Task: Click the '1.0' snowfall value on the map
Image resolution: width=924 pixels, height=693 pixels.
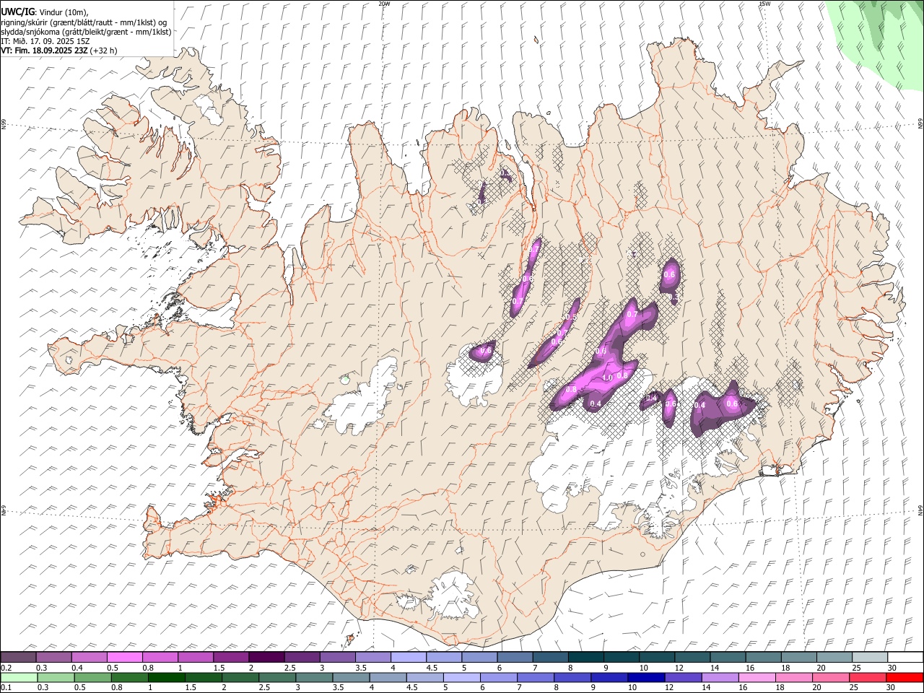Action: (607, 378)
